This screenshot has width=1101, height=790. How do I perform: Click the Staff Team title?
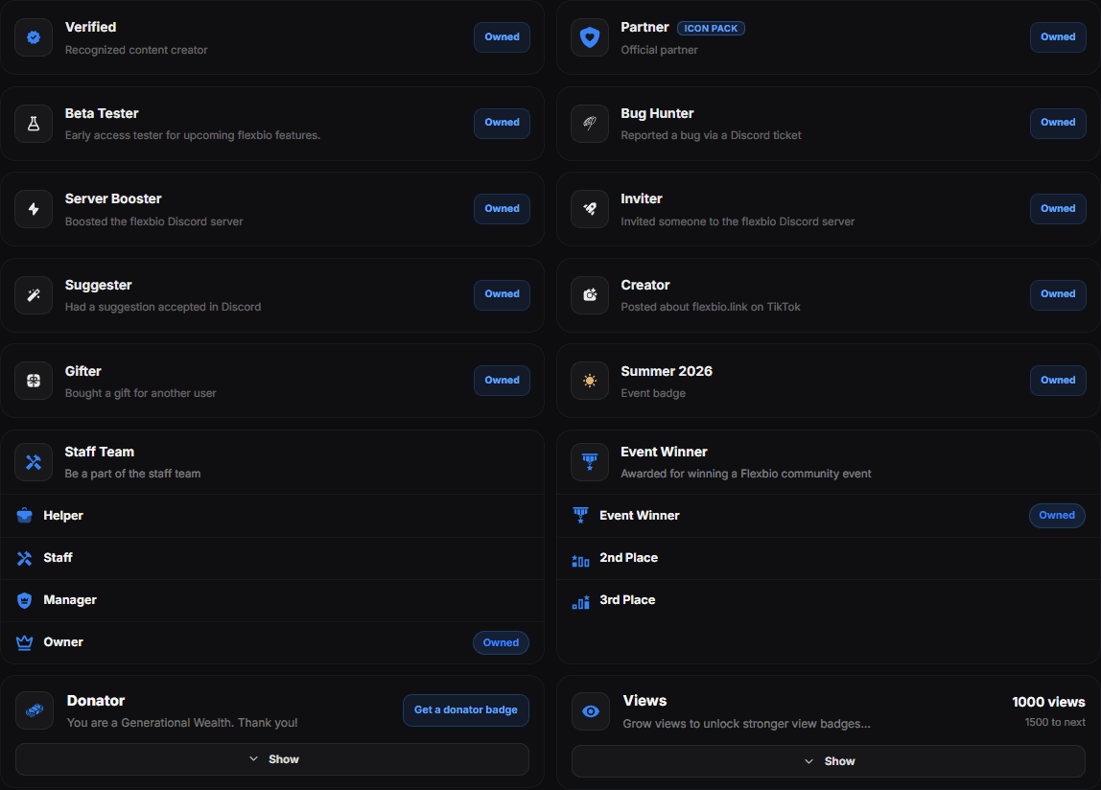[99, 452]
